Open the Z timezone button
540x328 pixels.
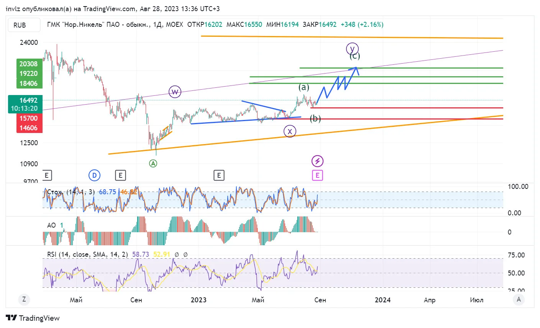coord(24,299)
